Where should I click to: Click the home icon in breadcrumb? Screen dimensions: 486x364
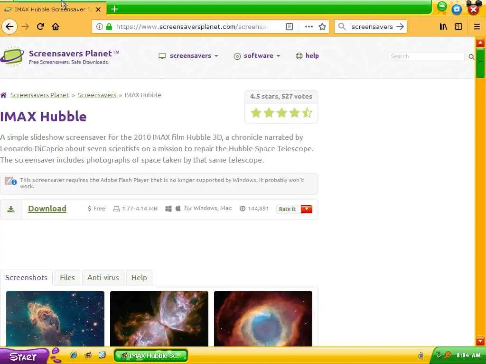pos(3,95)
